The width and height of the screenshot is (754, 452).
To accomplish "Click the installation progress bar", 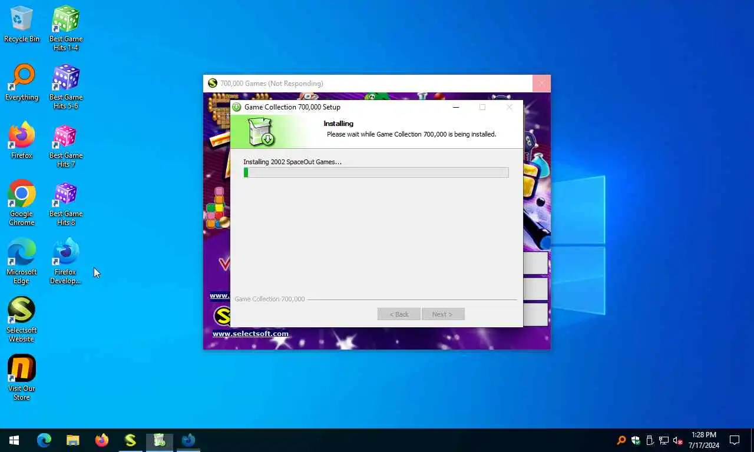I will click(376, 172).
